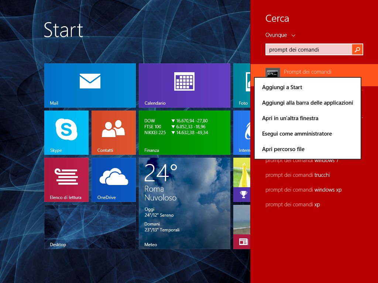The image size is (378, 283).
Task: Open the Desktop tile
Action: (x=90, y=227)
